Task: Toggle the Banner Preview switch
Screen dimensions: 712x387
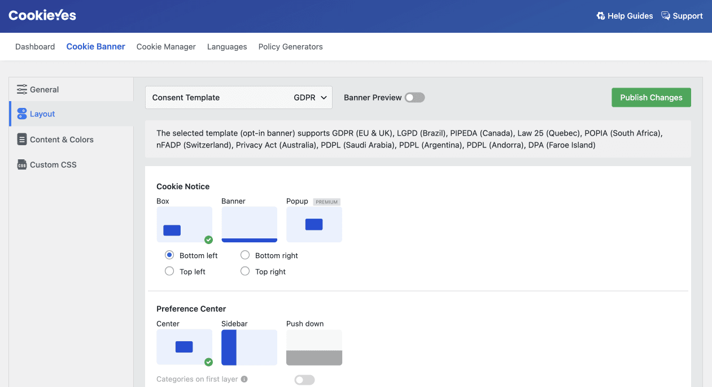Action: pos(414,97)
